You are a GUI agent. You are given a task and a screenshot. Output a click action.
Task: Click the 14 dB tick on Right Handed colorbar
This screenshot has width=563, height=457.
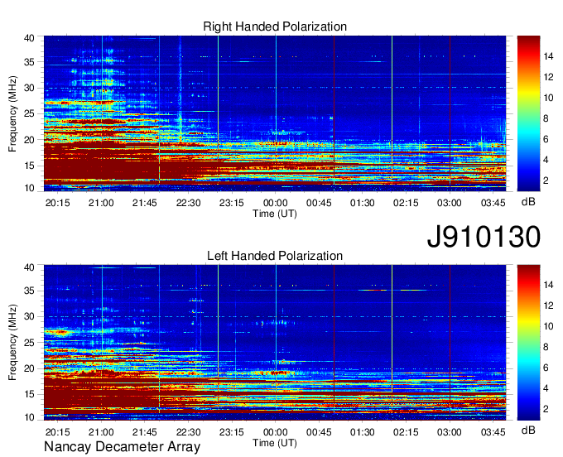[x=548, y=56]
